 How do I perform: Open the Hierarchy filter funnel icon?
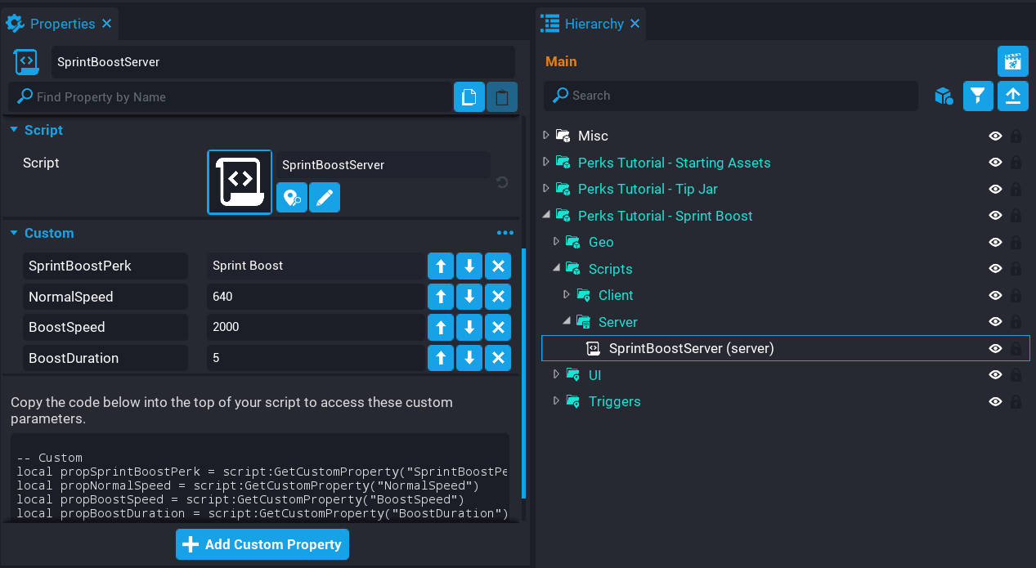978,96
